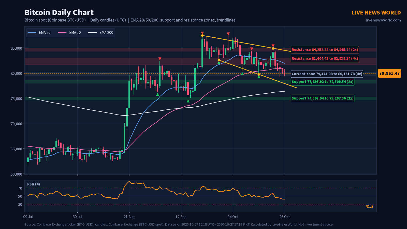Click the Resistance 84,252.22 to 84,865.84 label
Screen dimensions: 407x229
point(325,50)
